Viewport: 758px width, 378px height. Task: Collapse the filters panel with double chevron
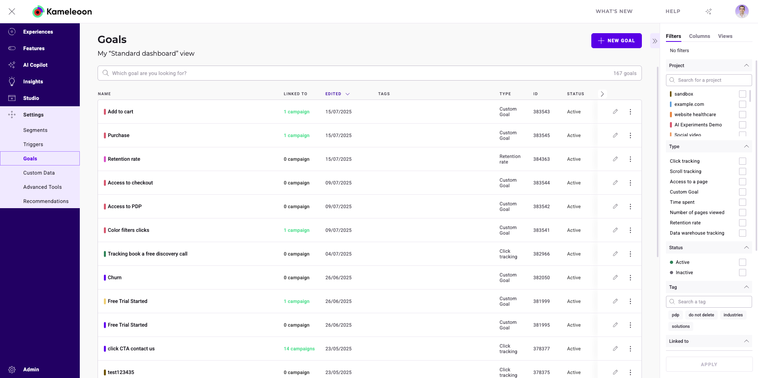[655, 41]
